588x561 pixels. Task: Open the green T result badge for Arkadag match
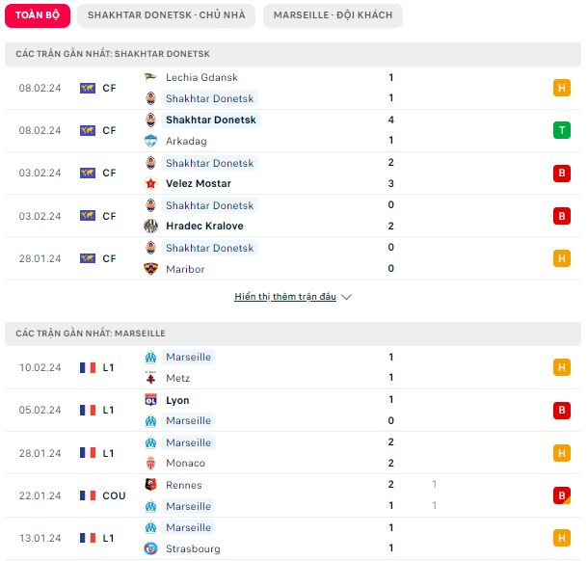point(561,130)
